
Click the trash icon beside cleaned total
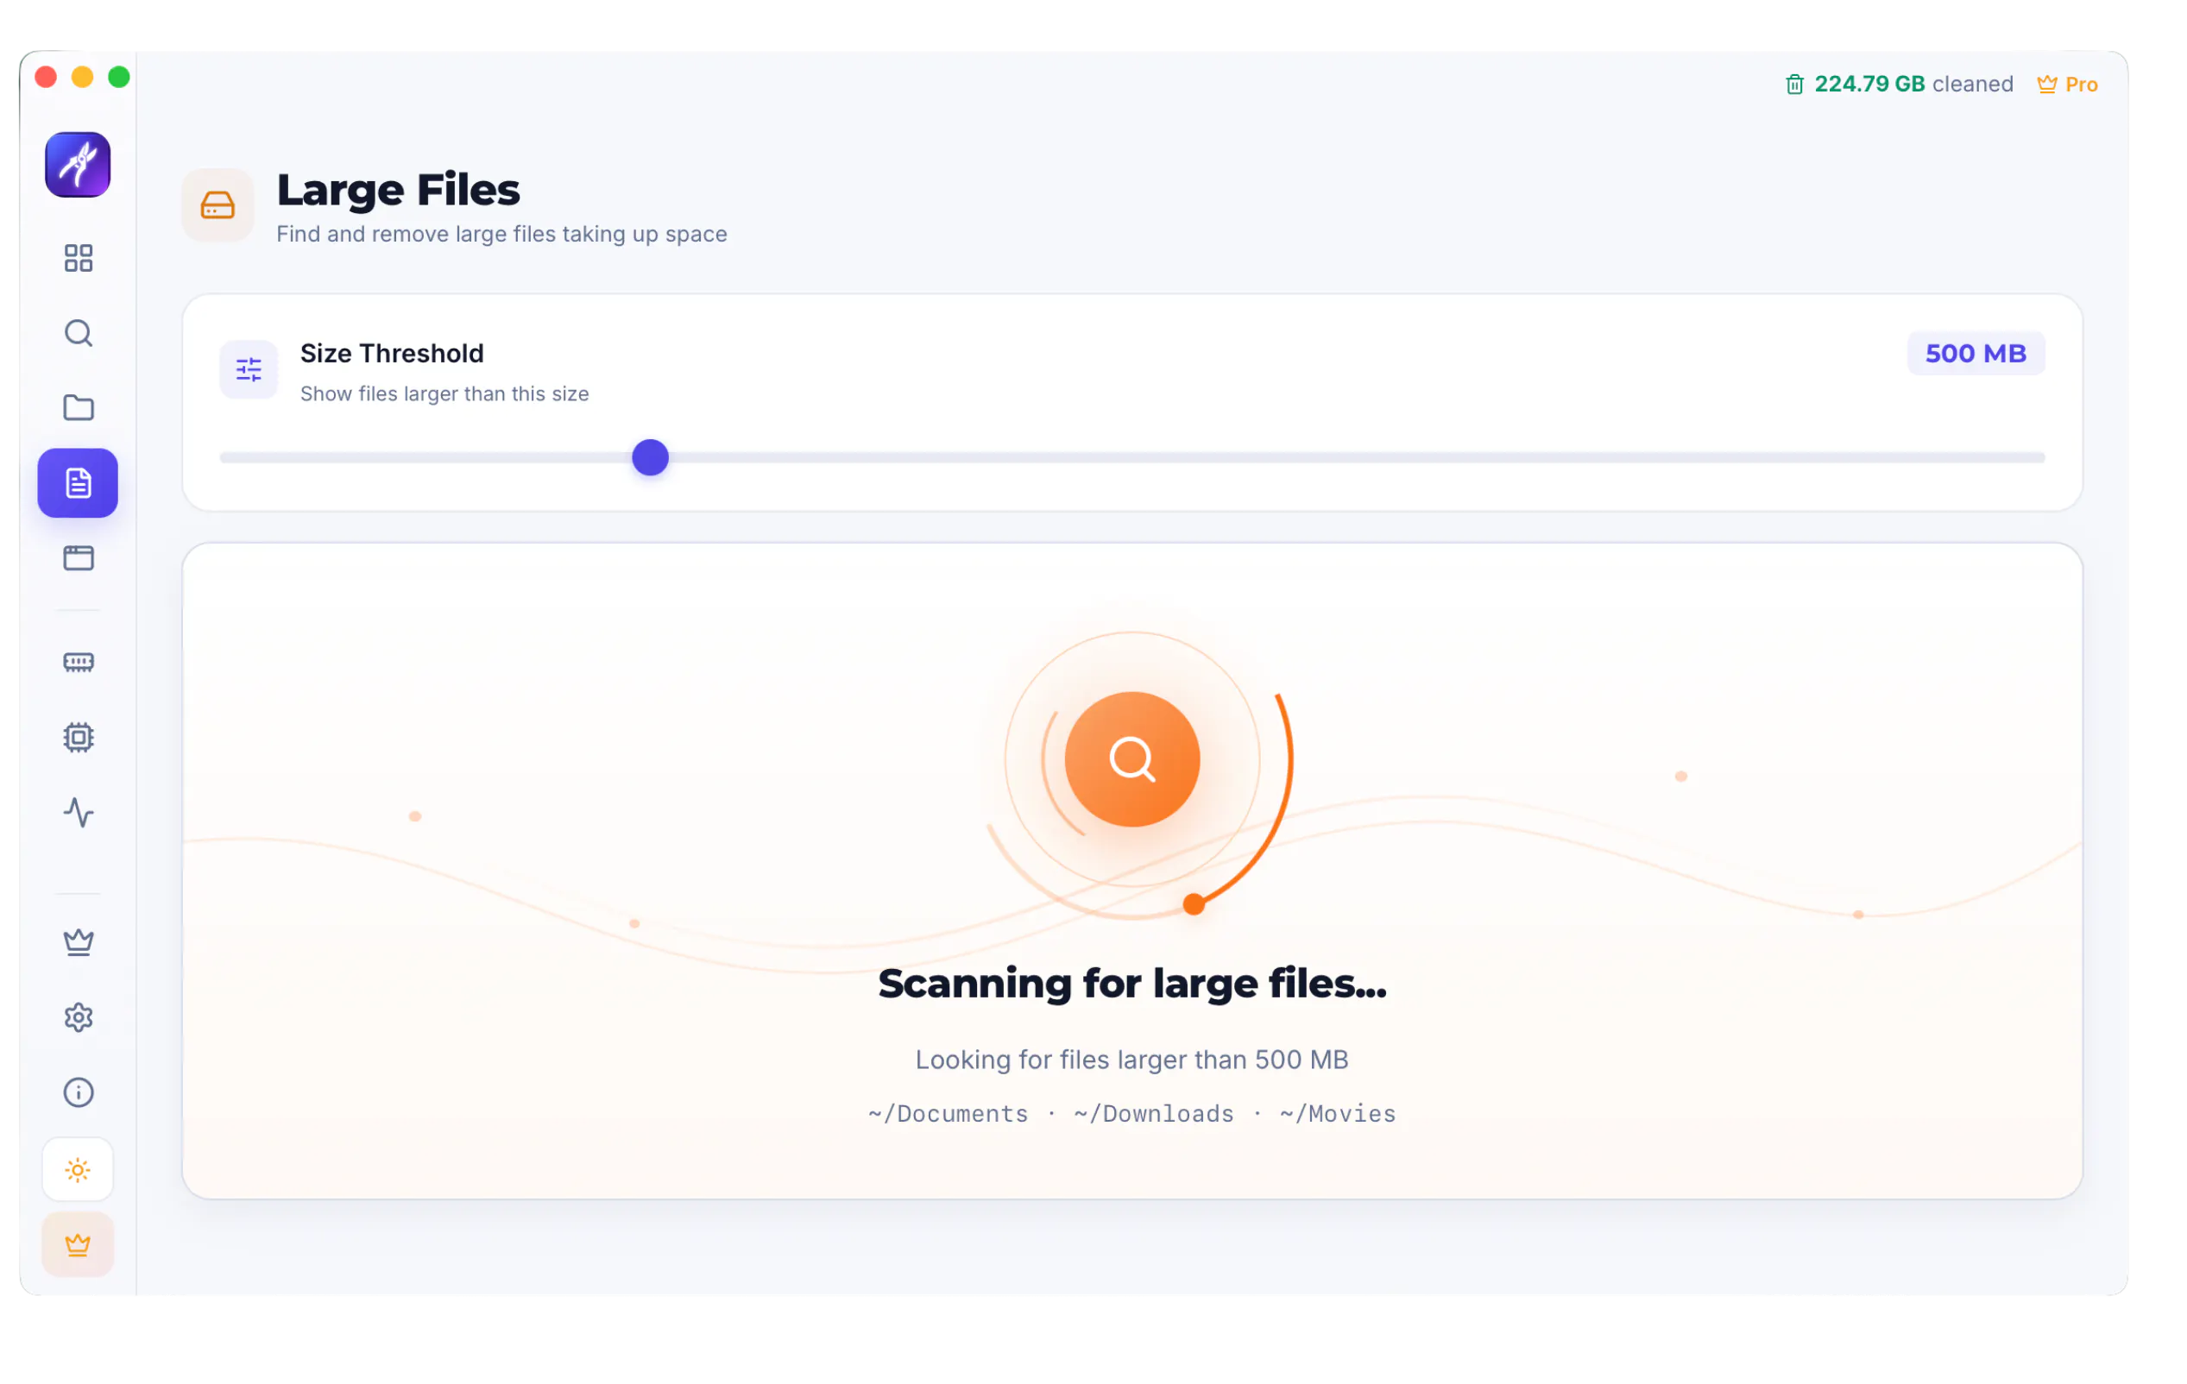1794,85
